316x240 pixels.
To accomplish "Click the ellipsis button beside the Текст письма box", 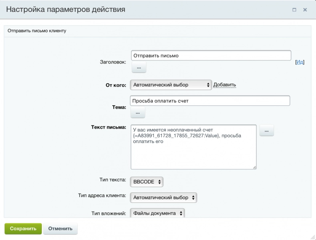I will 267,131.
